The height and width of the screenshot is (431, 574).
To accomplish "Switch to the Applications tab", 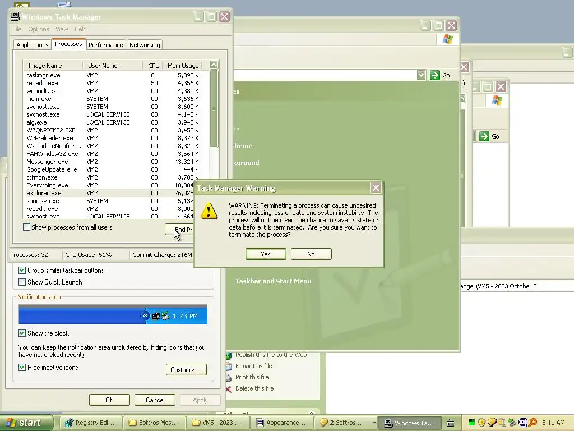I will pyautogui.click(x=32, y=45).
